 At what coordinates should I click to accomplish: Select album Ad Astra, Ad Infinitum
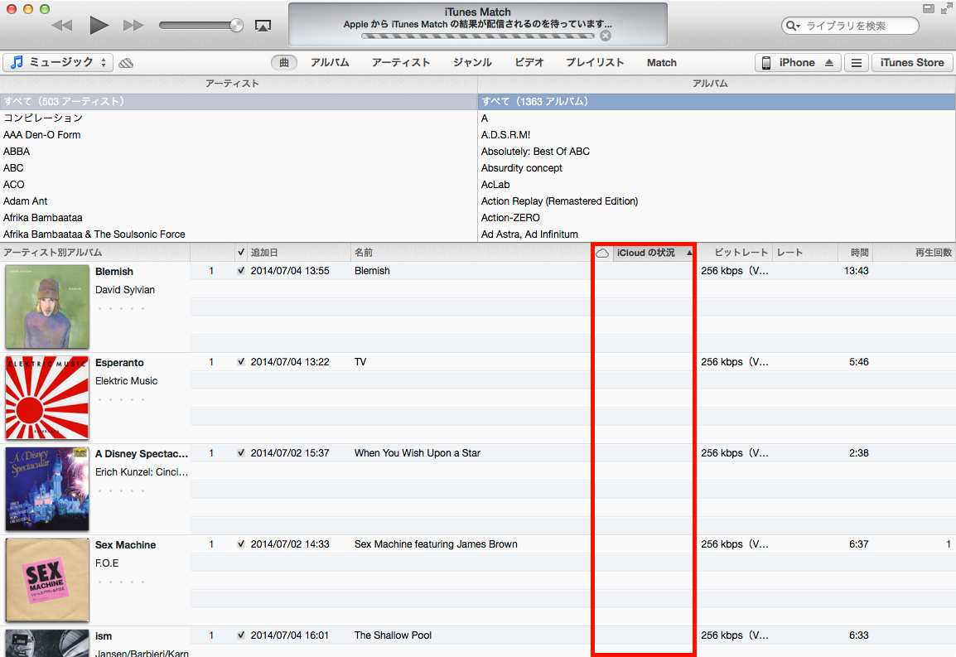click(x=717, y=234)
